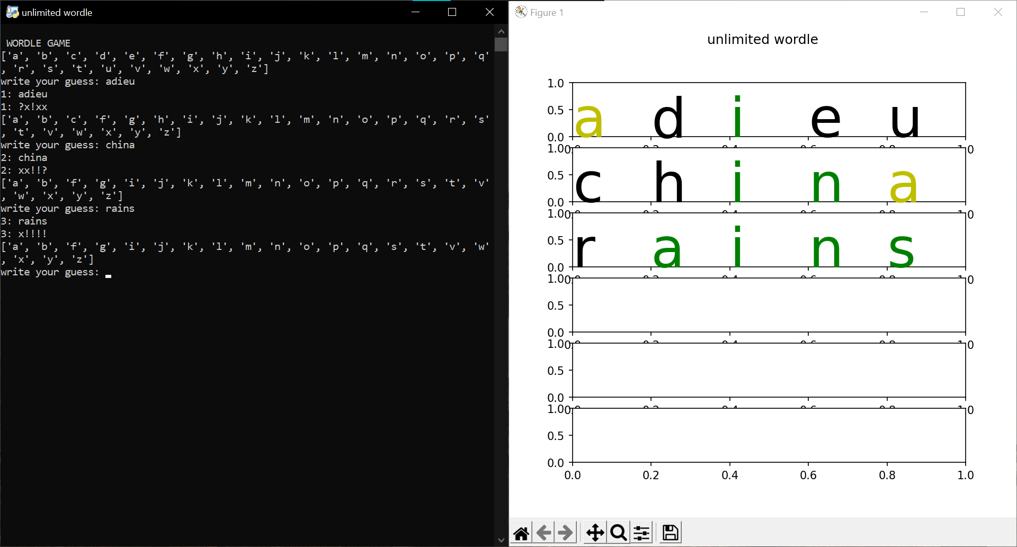
Task: Click the 'Figure 1' window title text
Action: 547,13
